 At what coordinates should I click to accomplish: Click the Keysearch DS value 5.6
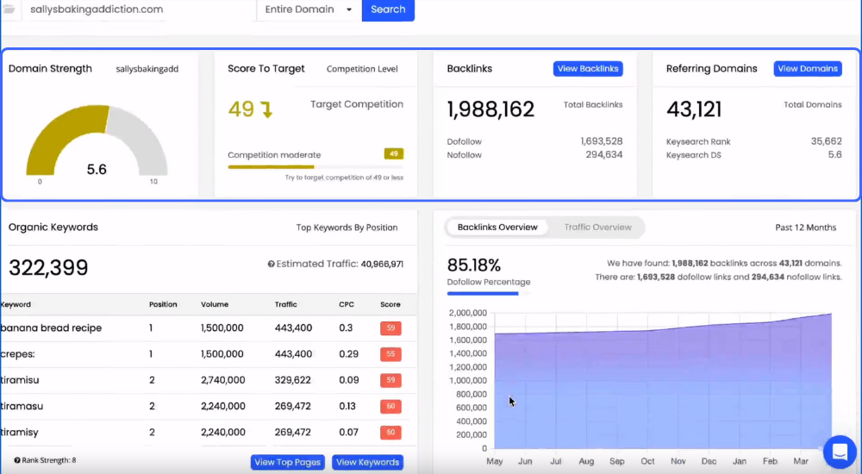click(835, 154)
